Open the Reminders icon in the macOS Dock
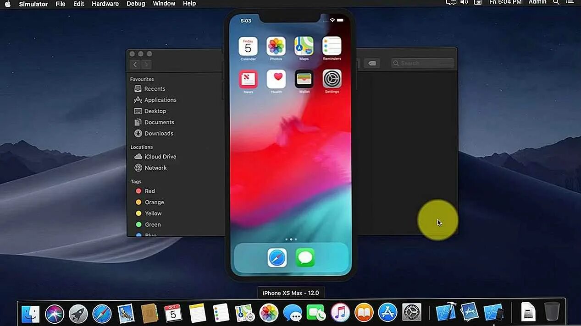 pyautogui.click(x=221, y=314)
